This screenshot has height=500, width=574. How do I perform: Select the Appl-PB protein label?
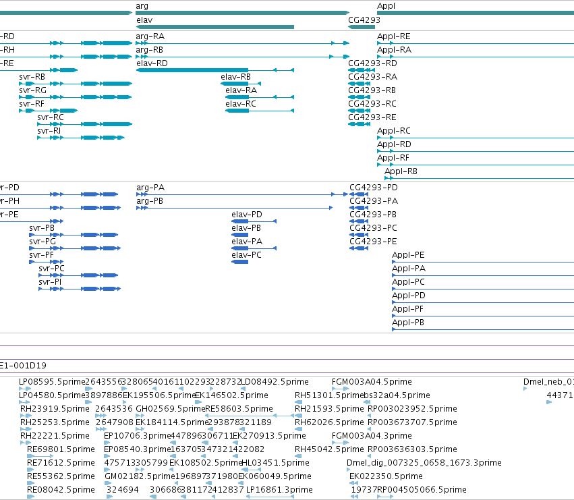pos(408,323)
